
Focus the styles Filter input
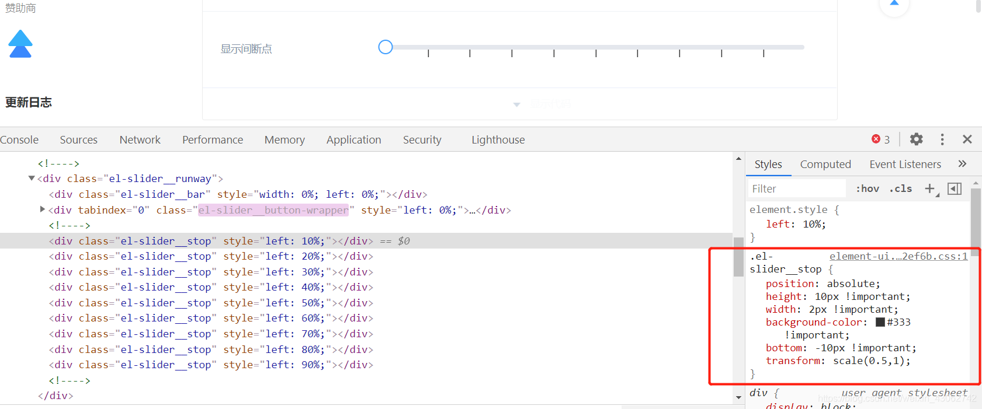(797, 188)
